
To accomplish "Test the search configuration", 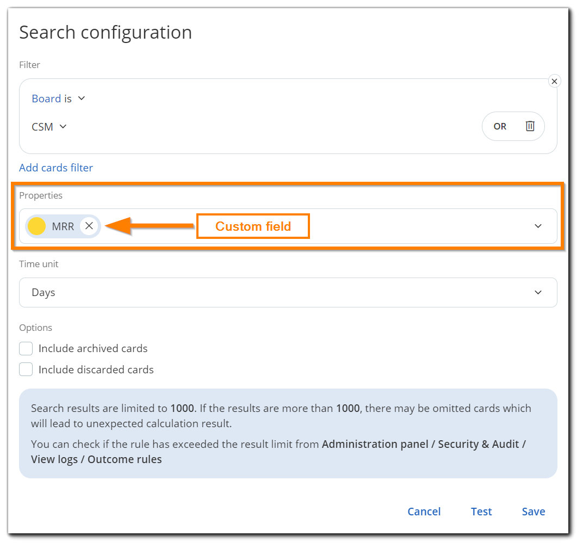I will 481,512.
